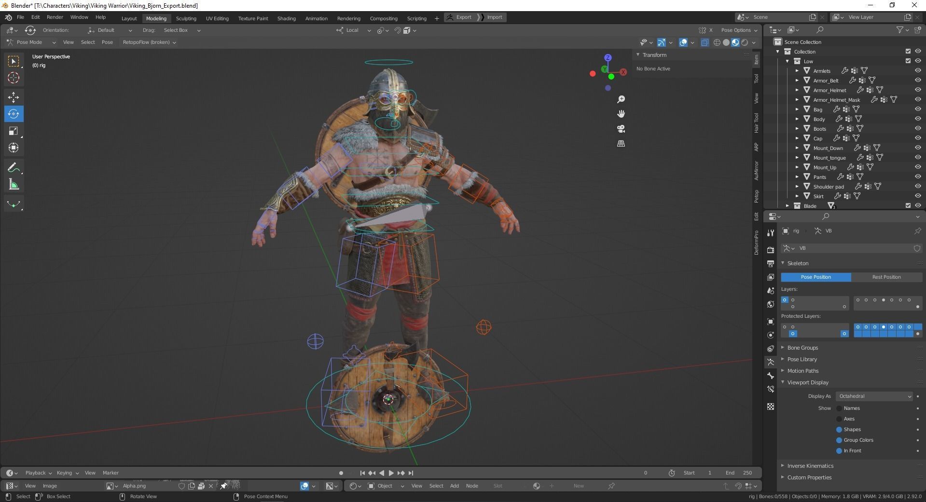This screenshot has width=926, height=502.
Task: Click the Pose Position button
Action: click(x=816, y=277)
